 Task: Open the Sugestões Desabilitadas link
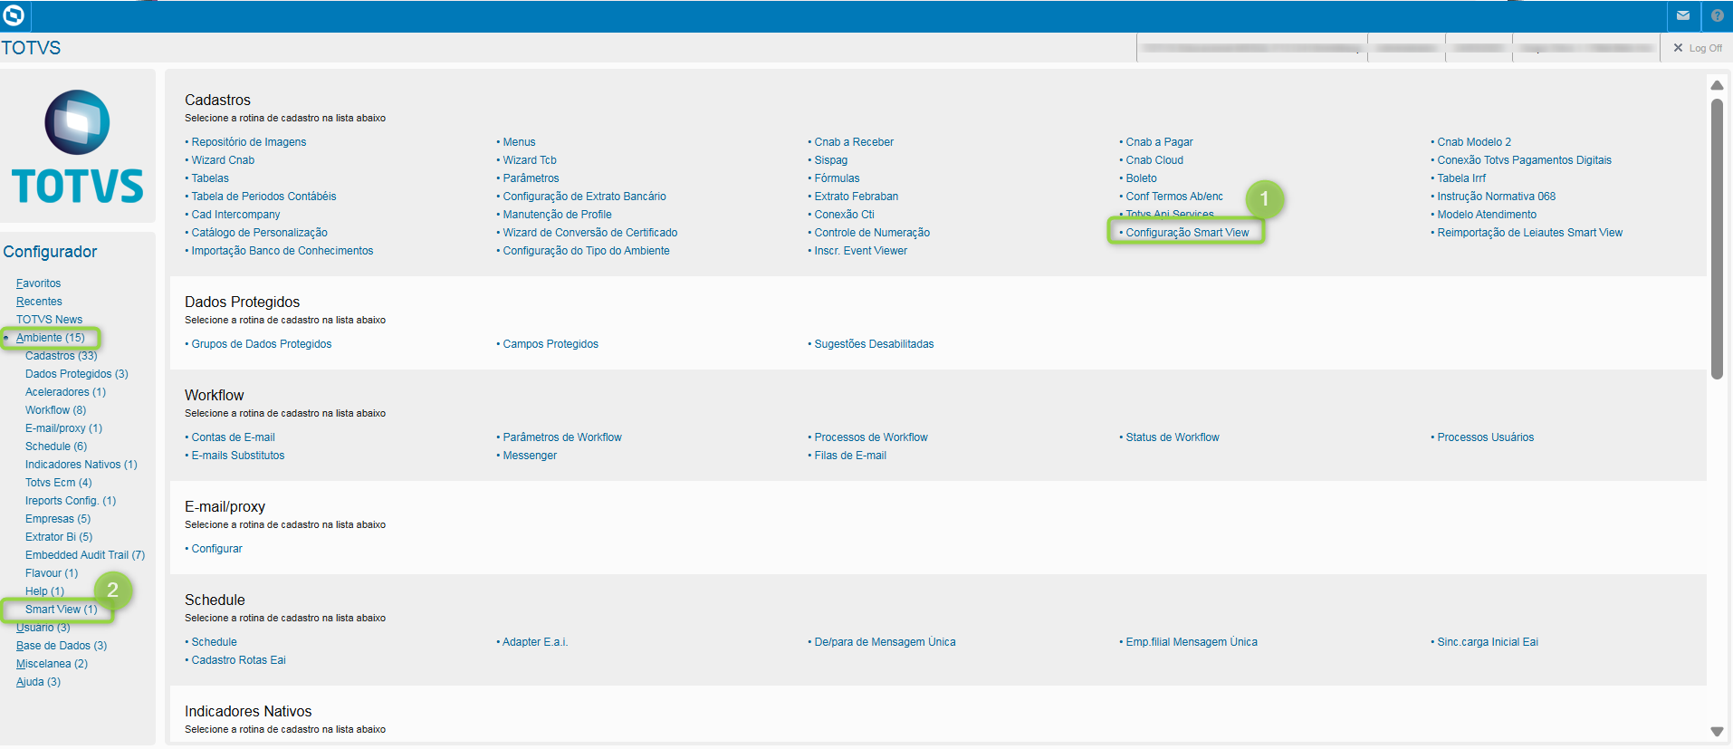click(874, 344)
